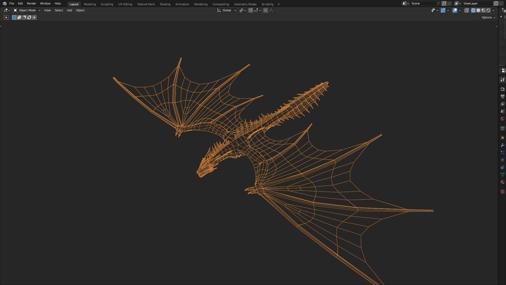Switch to the Modeling workspace tab
Screen dimensions: 506x285
click(x=90, y=4)
